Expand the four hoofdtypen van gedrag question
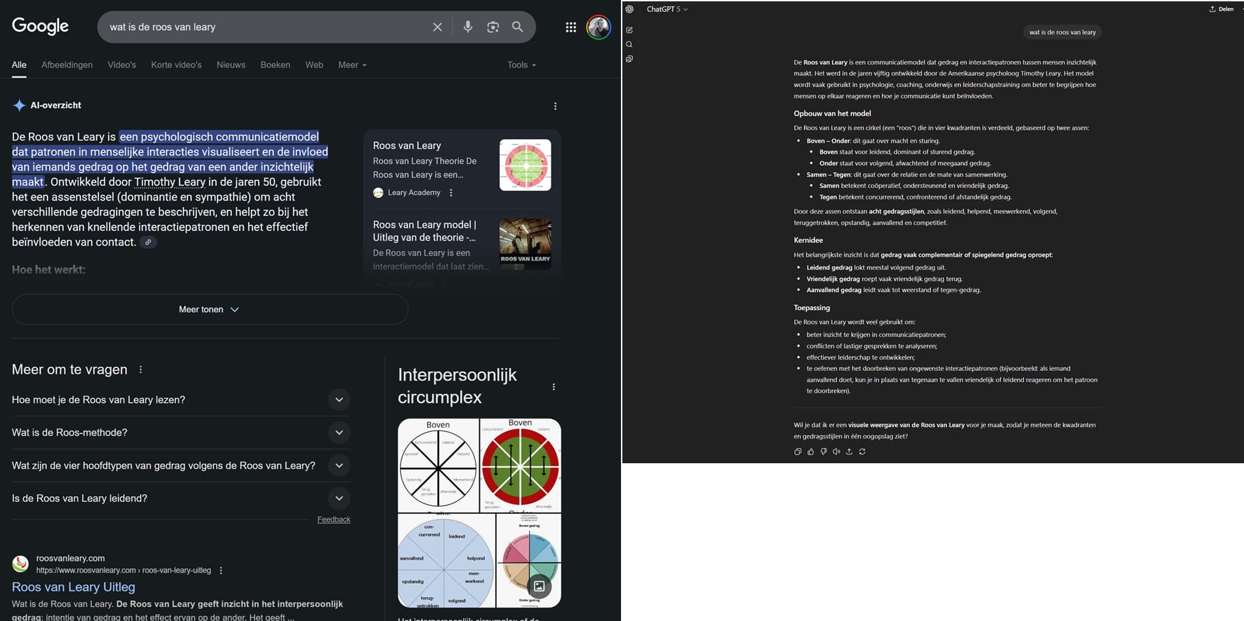Screen dimensions: 1244x621 pos(339,465)
